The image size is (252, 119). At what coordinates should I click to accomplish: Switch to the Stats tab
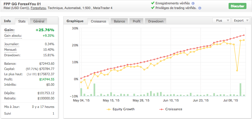point(22,21)
